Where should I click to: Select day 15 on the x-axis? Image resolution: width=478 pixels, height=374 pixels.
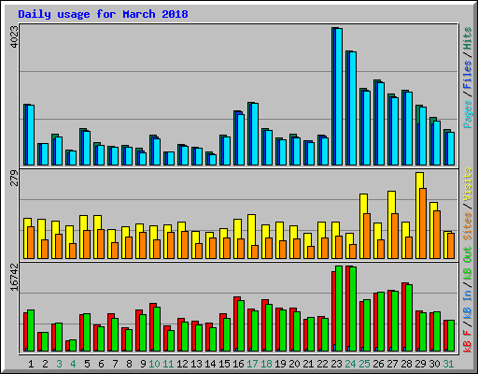point(224,364)
